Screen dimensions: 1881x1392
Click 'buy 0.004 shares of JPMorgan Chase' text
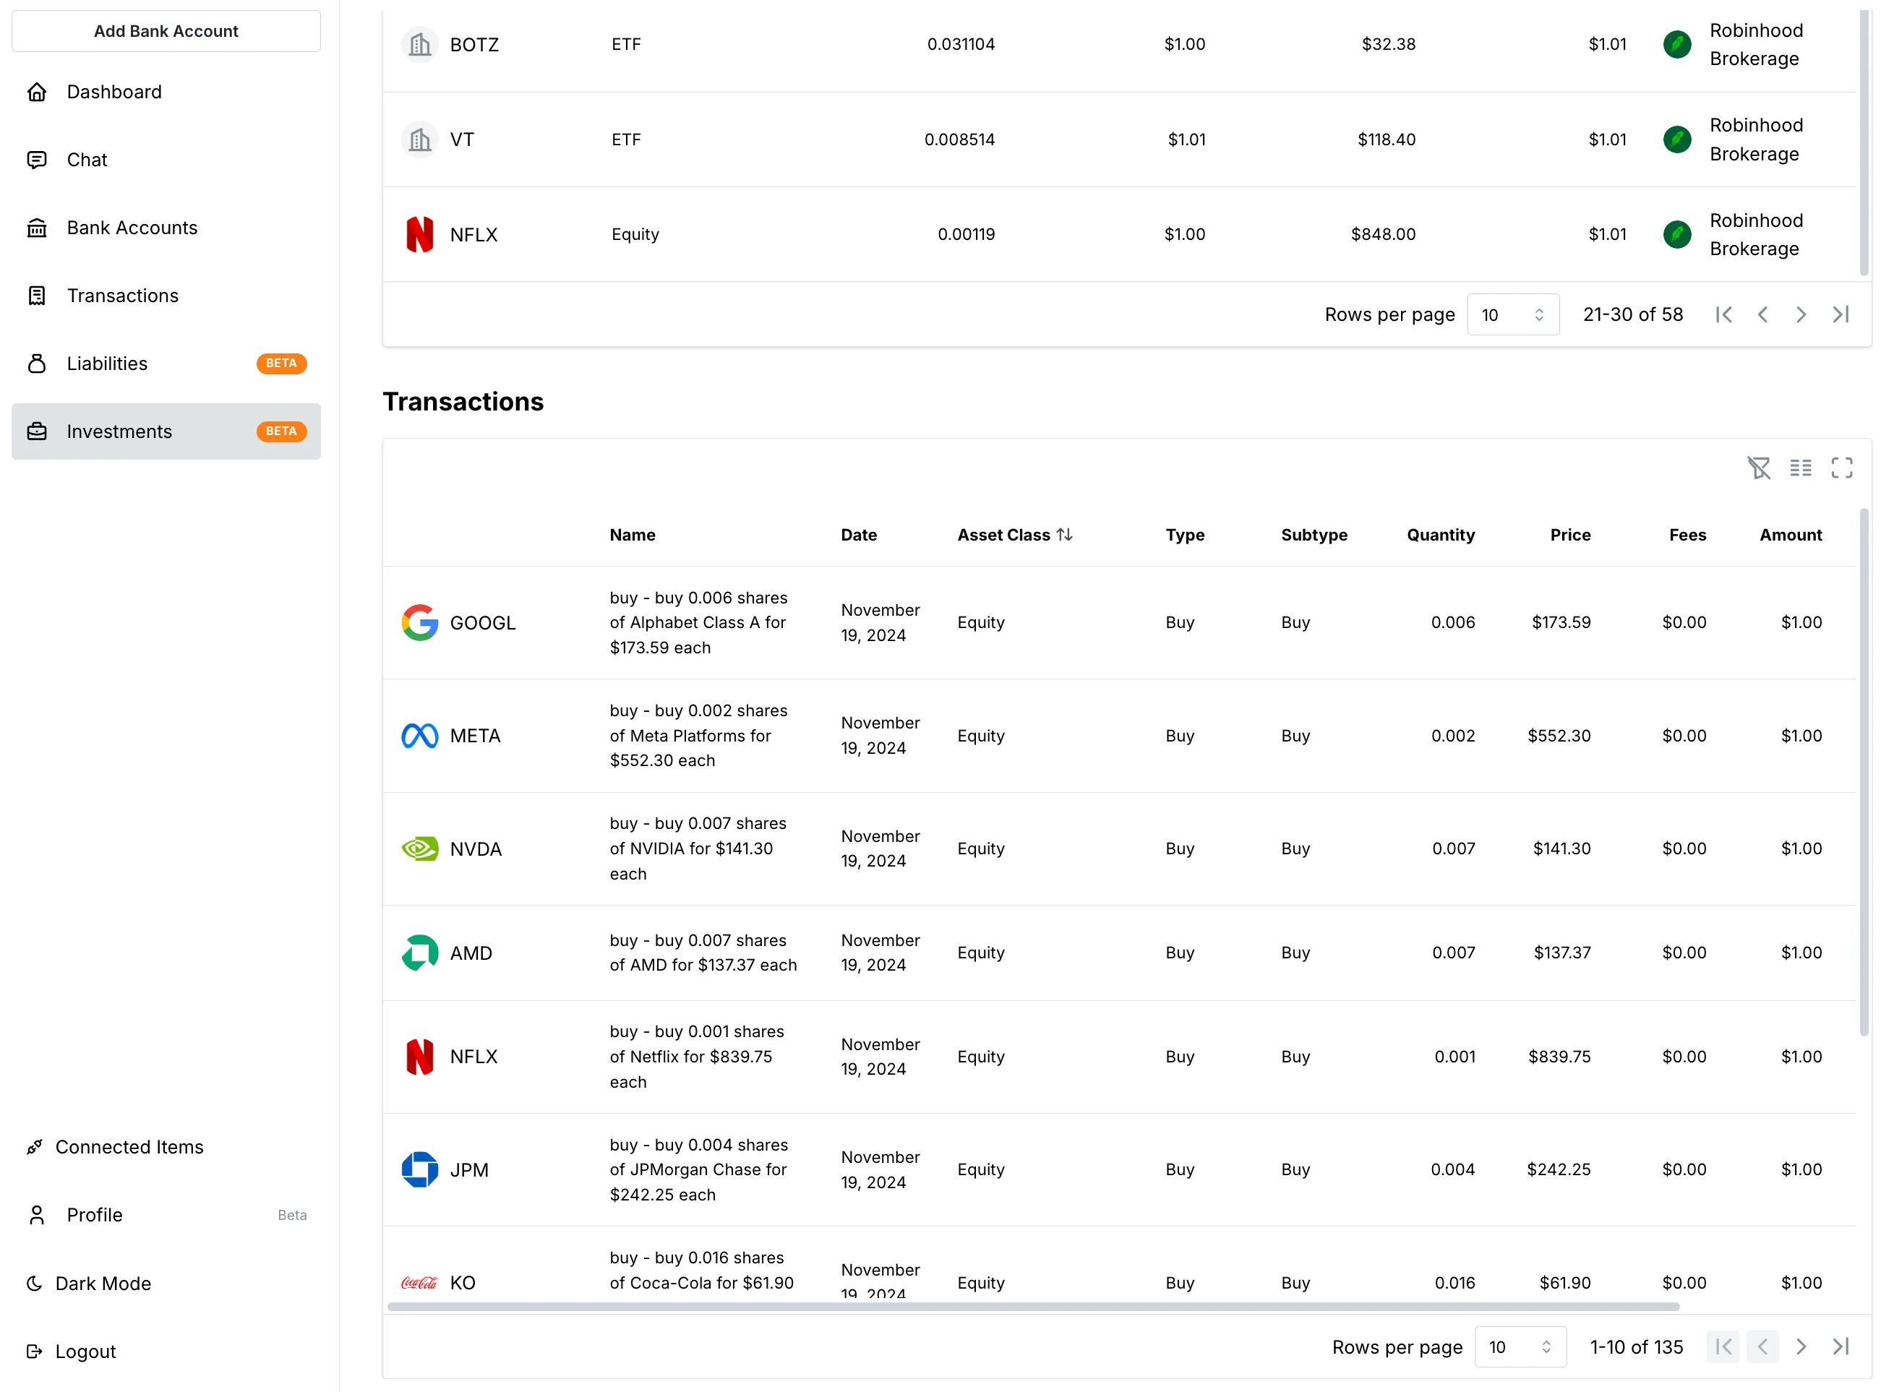698,1170
